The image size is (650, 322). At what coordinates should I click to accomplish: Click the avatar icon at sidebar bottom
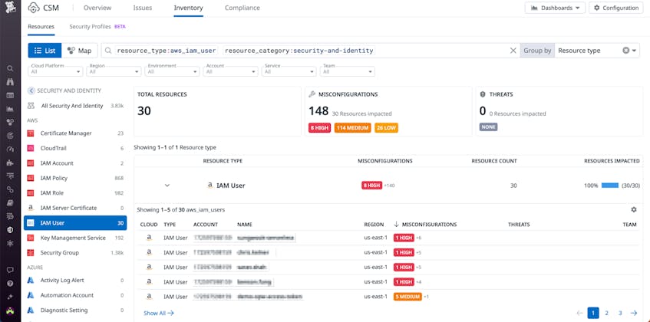[11, 310]
